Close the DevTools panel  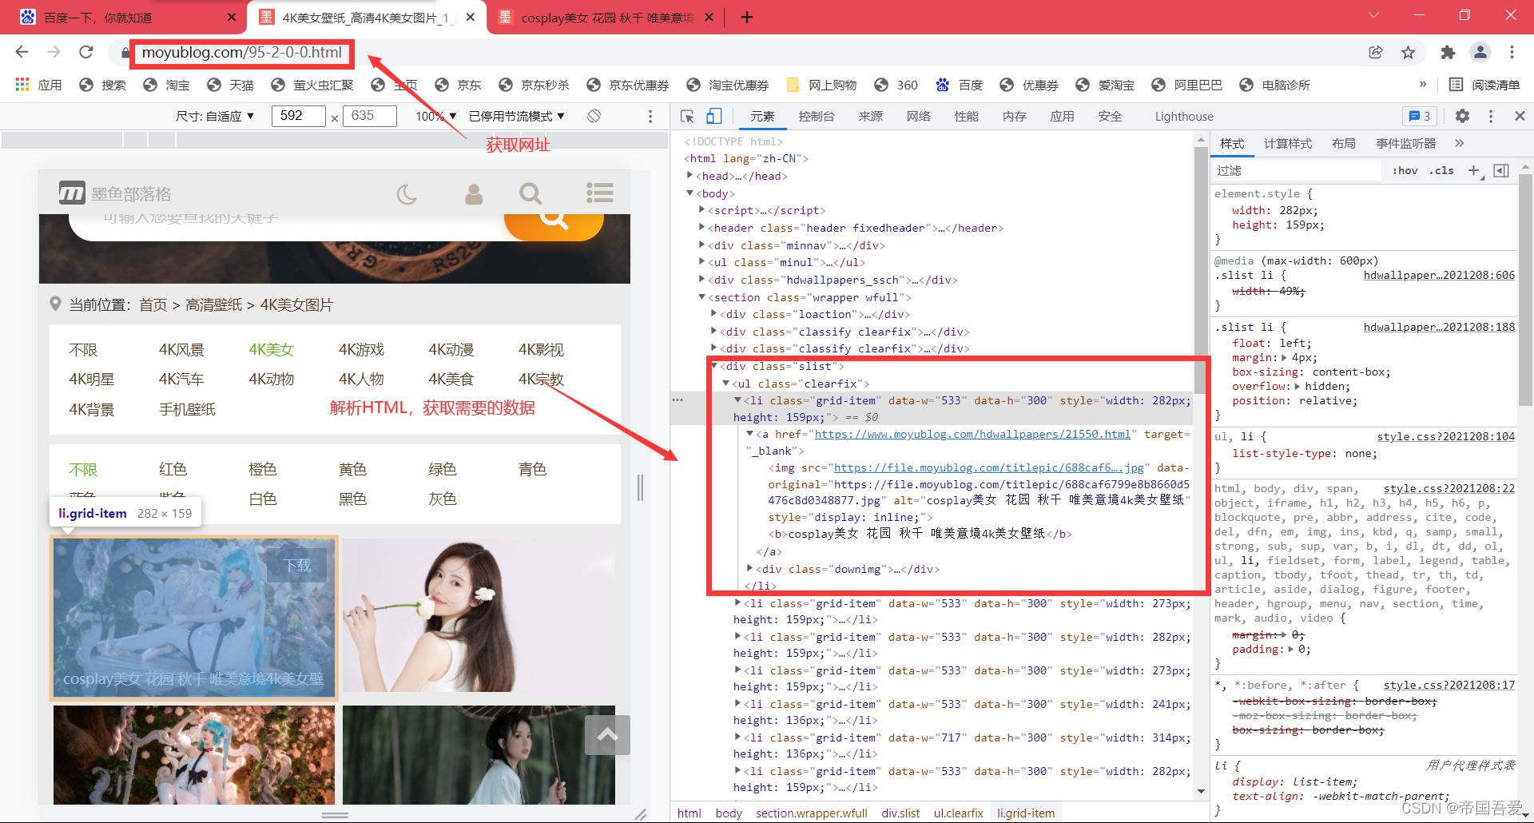(1520, 116)
